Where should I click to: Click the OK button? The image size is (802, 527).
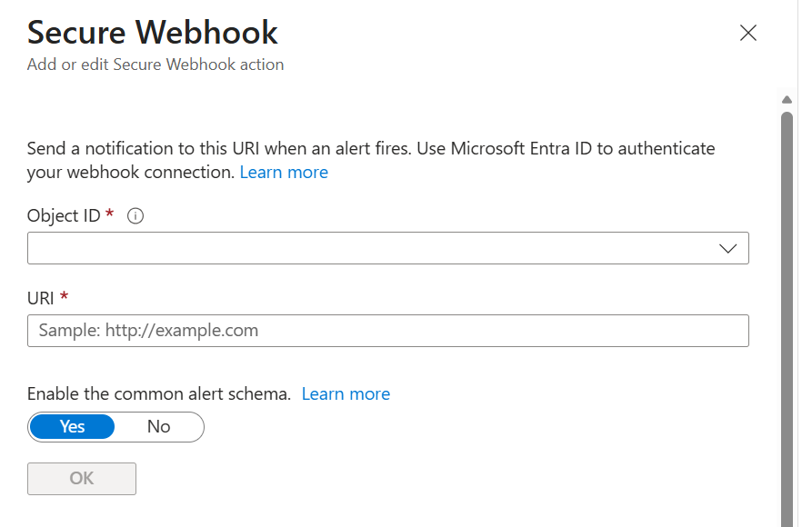[x=82, y=479]
